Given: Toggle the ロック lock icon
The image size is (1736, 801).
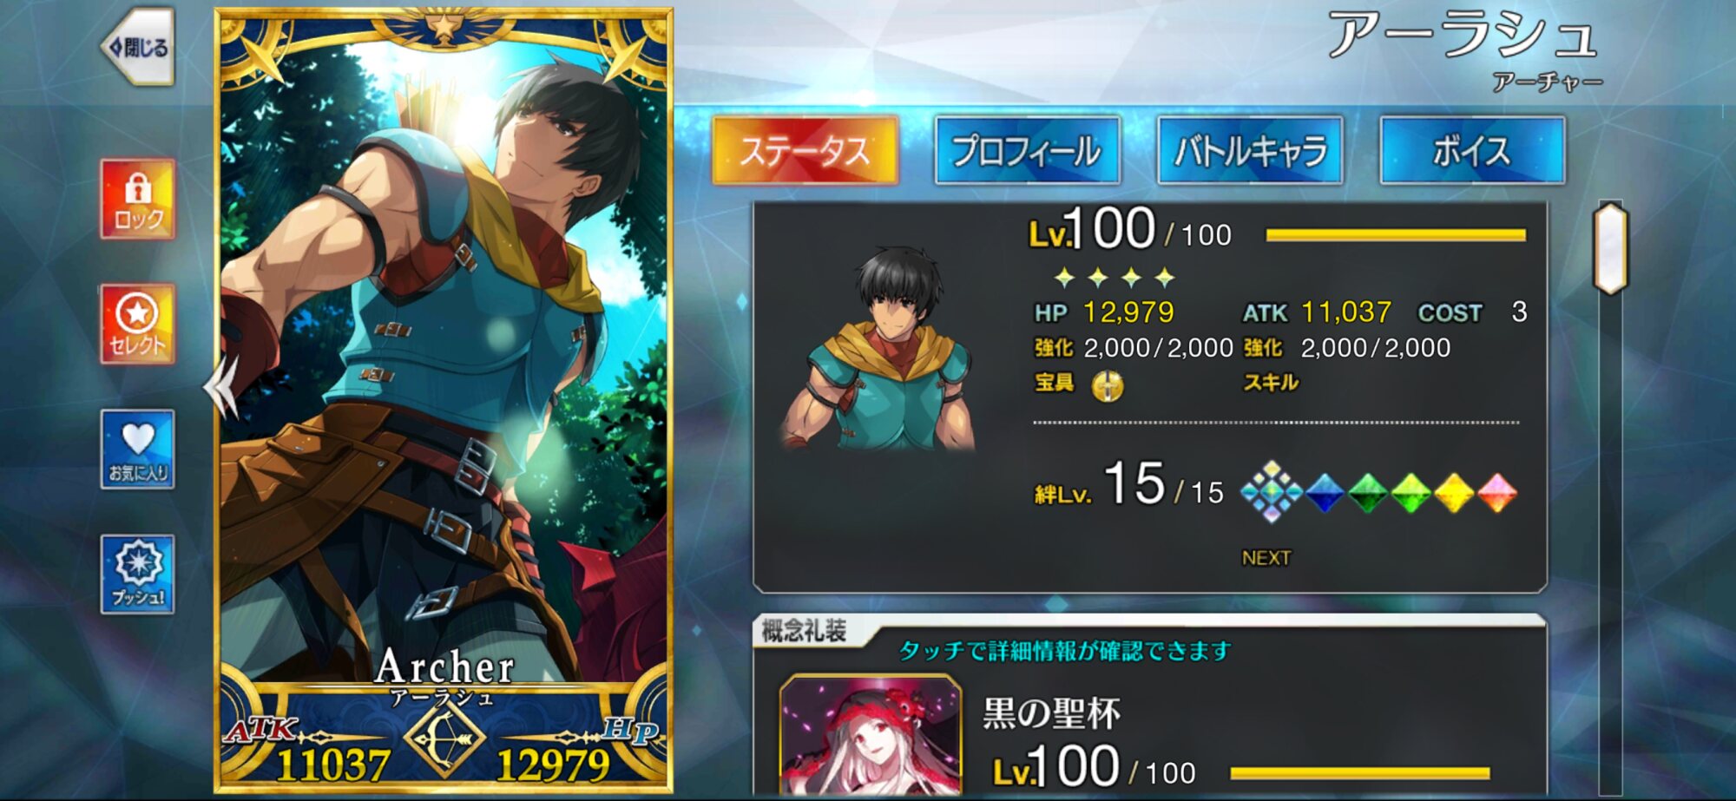Looking at the screenshot, I should 138,200.
